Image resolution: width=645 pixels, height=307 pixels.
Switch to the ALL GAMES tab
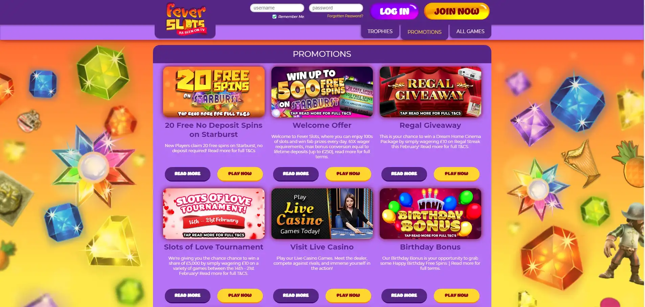[470, 31]
